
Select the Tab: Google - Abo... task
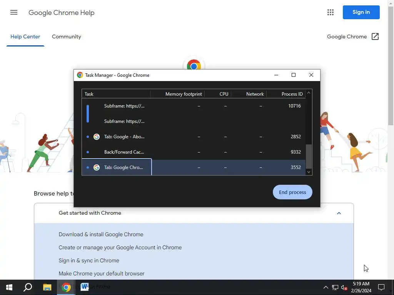coord(194,137)
